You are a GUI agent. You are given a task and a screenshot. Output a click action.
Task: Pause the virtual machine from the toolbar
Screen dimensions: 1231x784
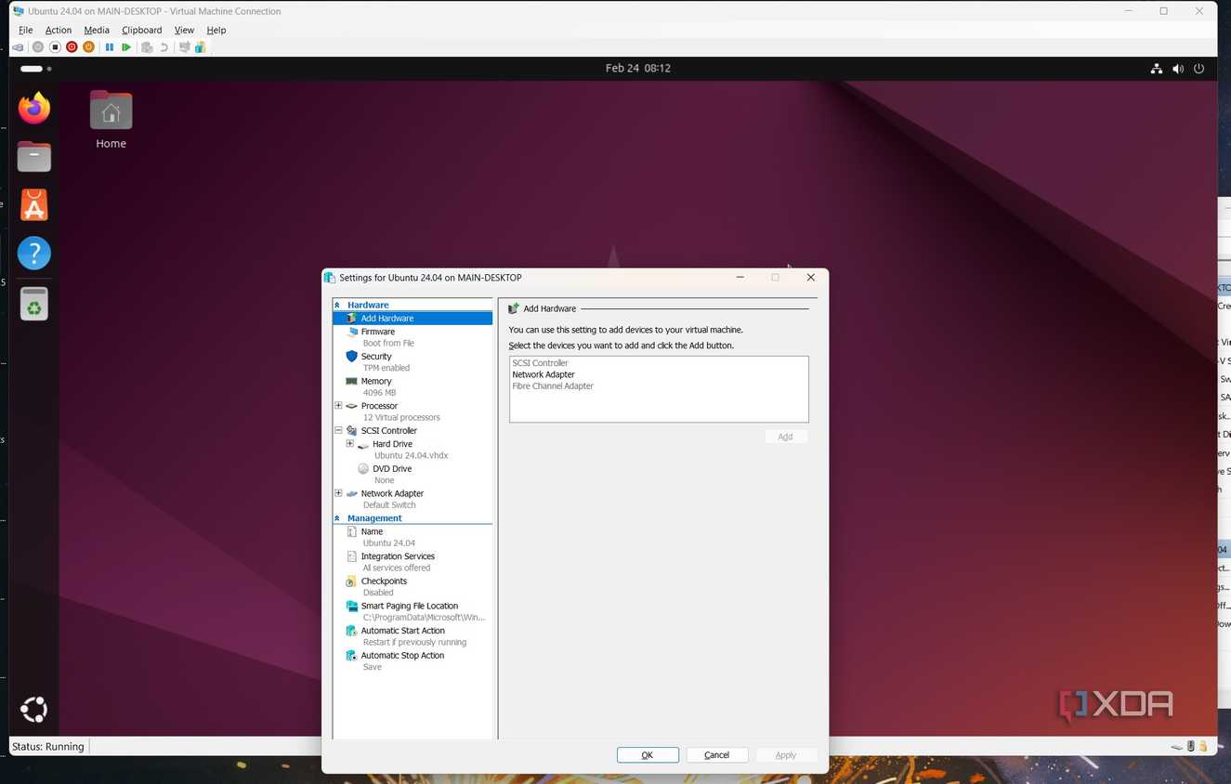tap(110, 47)
